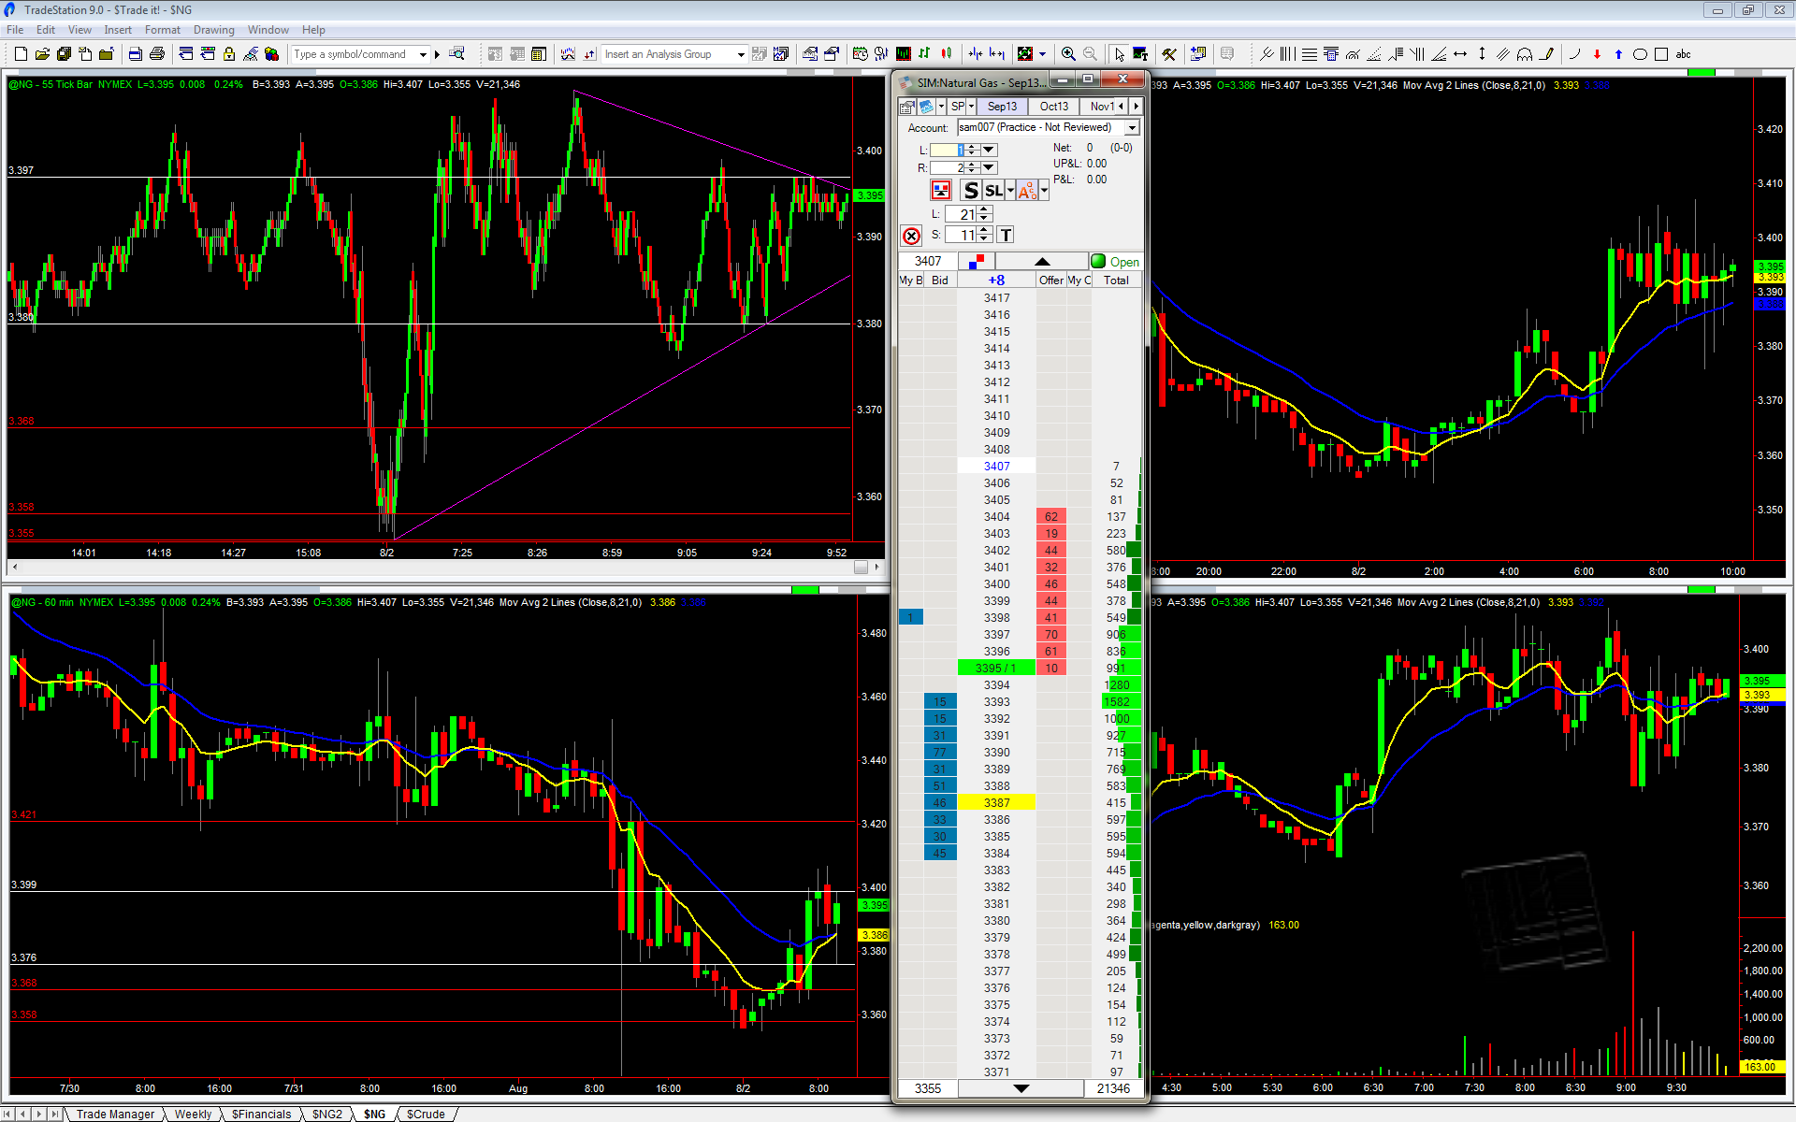This screenshot has width=1796, height=1122.
Task: Switch to the $Financials workspace tab
Action: pyautogui.click(x=261, y=1114)
